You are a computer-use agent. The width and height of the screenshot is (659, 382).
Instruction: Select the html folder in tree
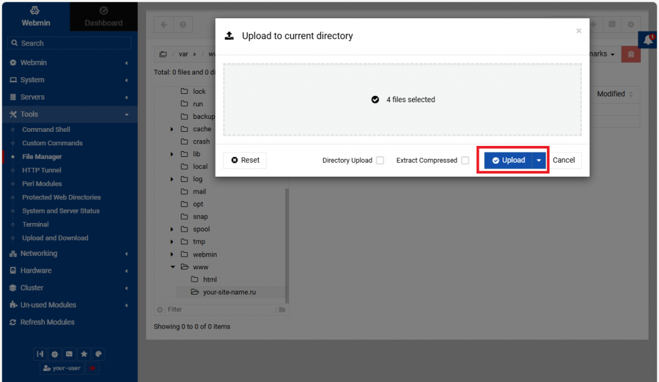tap(210, 280)
